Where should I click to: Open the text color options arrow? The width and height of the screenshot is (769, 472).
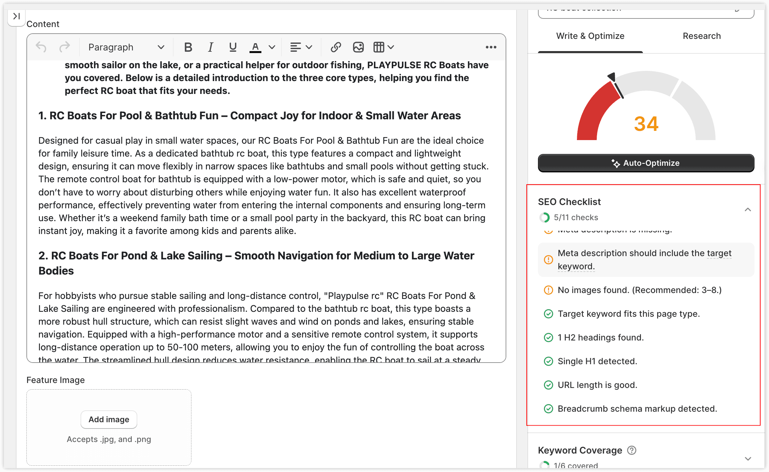click(272, 47)
